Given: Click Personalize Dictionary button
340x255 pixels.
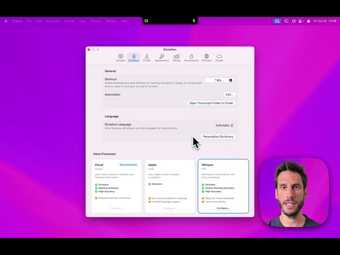Looking at the screenshot, I should pos(218,137).
